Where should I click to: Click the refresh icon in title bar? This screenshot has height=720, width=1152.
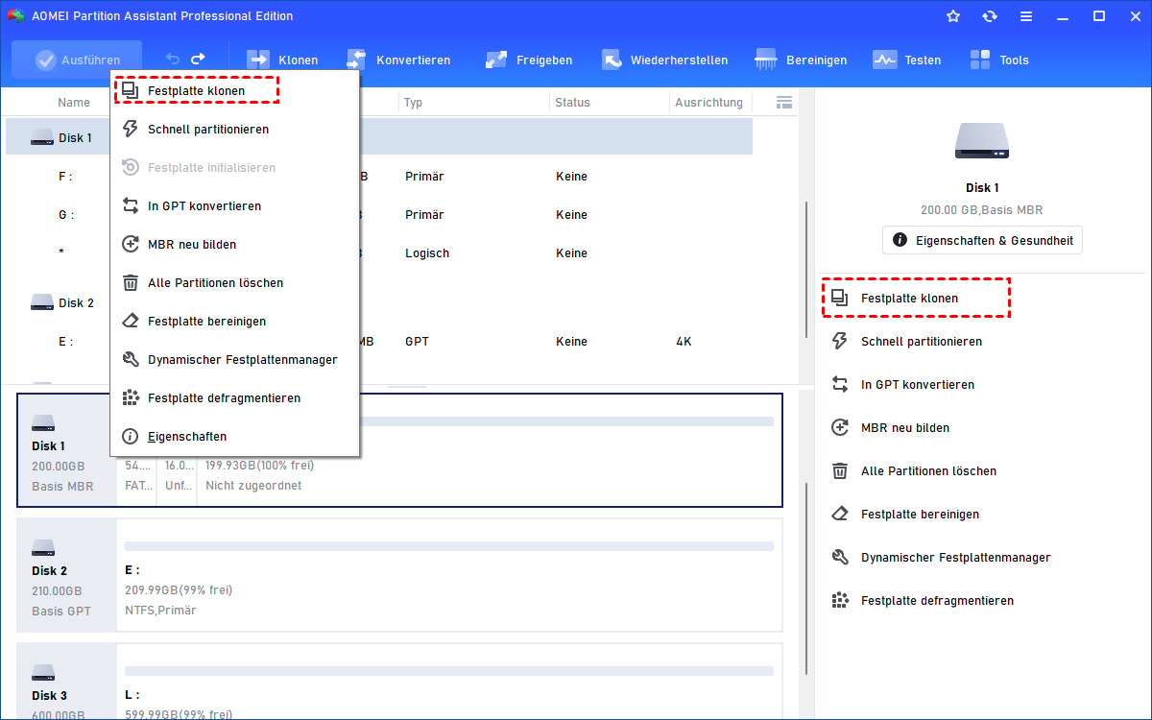coord(990,16)
